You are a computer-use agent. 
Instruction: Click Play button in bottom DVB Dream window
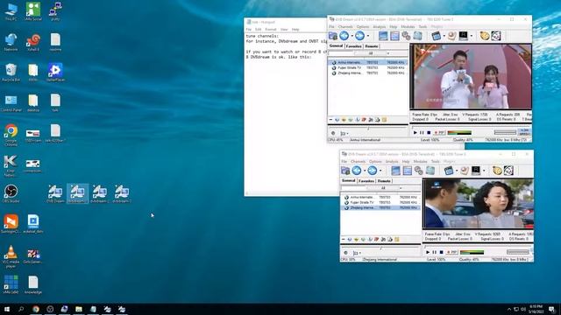428,252
